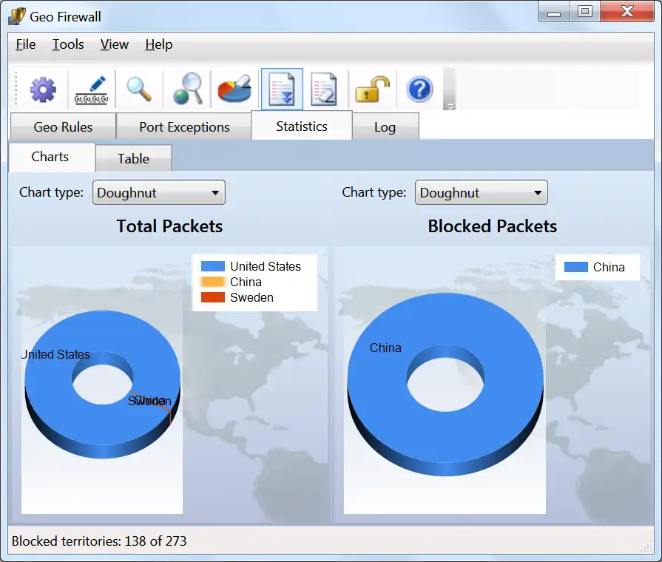Click the clear log eraser icon

(x=324, y=89)
